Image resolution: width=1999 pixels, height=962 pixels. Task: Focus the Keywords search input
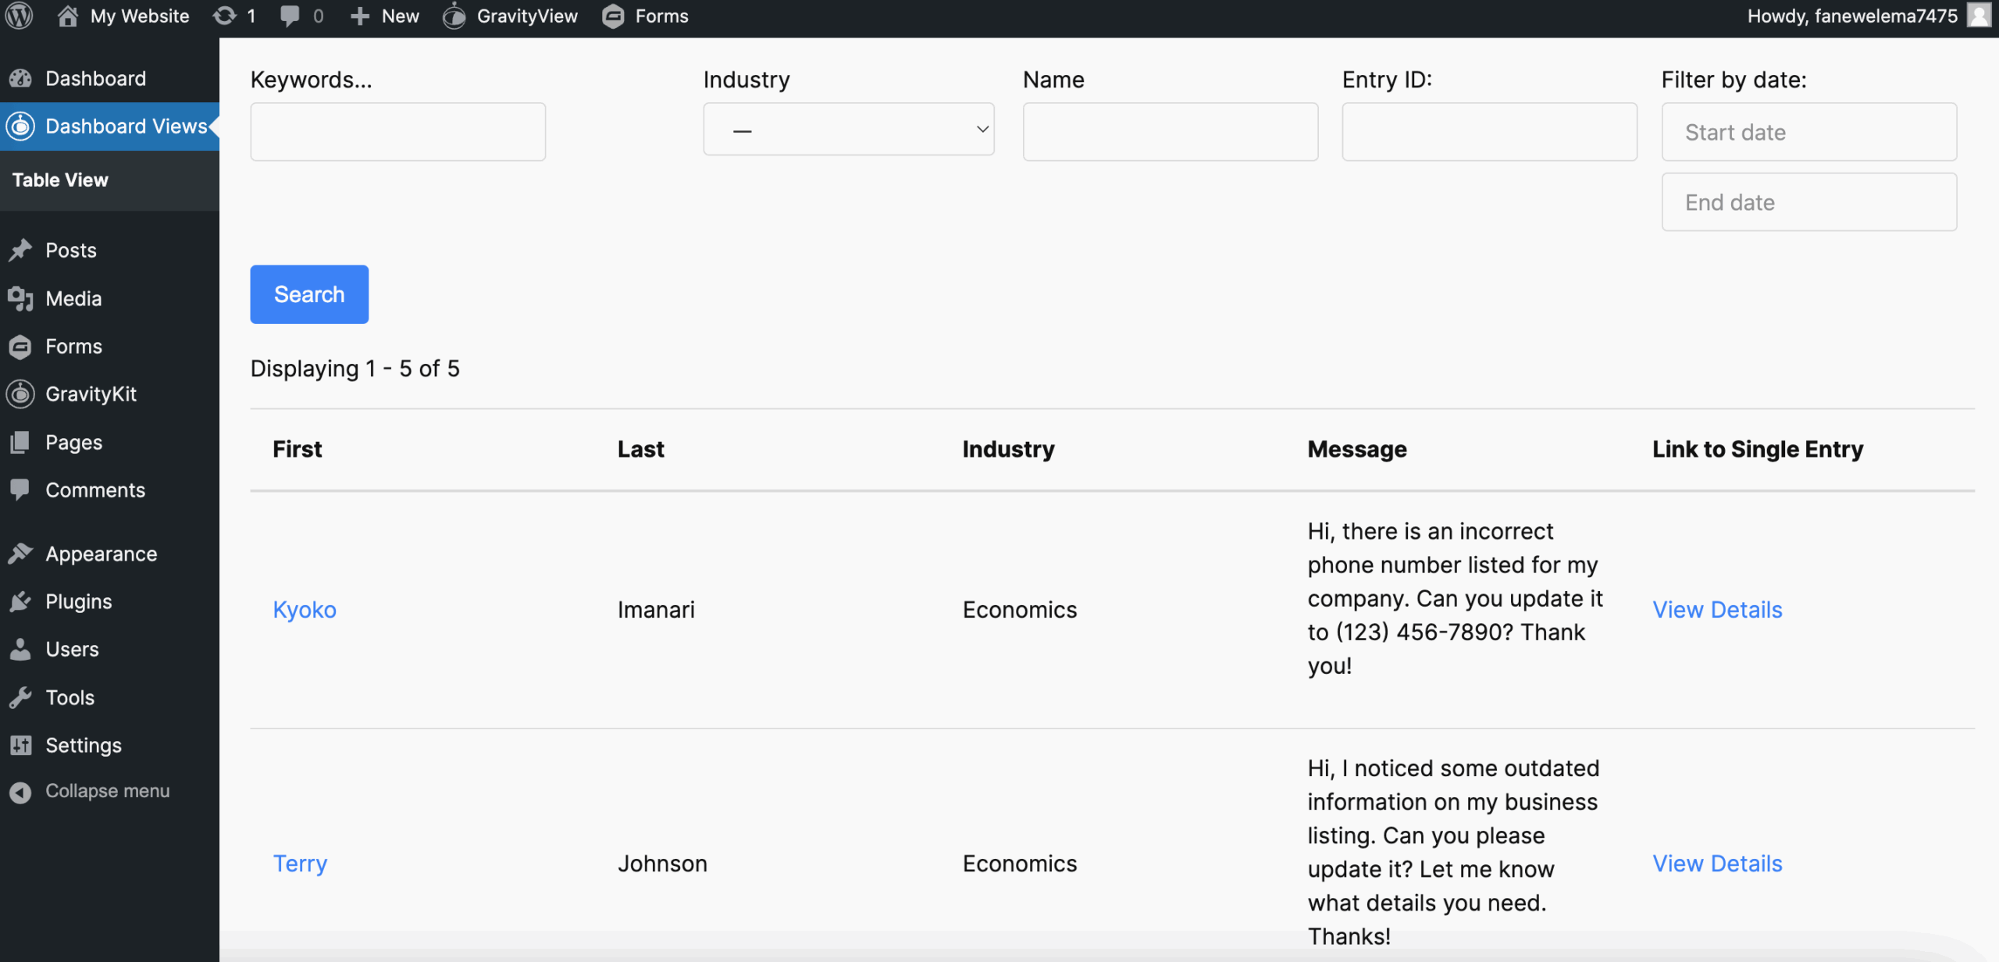pyautogui.click(x=397, y=132)
